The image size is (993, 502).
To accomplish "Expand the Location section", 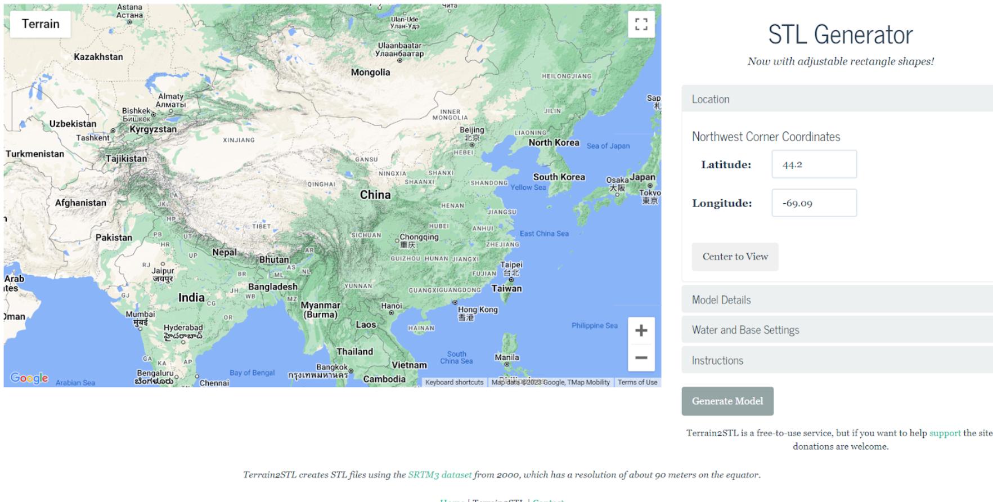I will pyautogui.click(x=837, y=99).
